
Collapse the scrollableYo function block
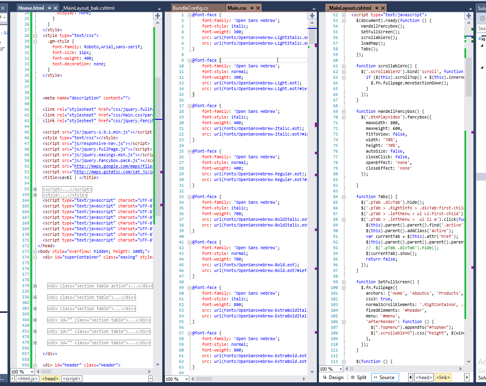point(344,66)
